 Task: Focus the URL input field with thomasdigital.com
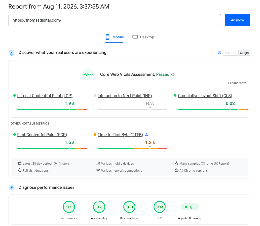(x=115, y=20)
